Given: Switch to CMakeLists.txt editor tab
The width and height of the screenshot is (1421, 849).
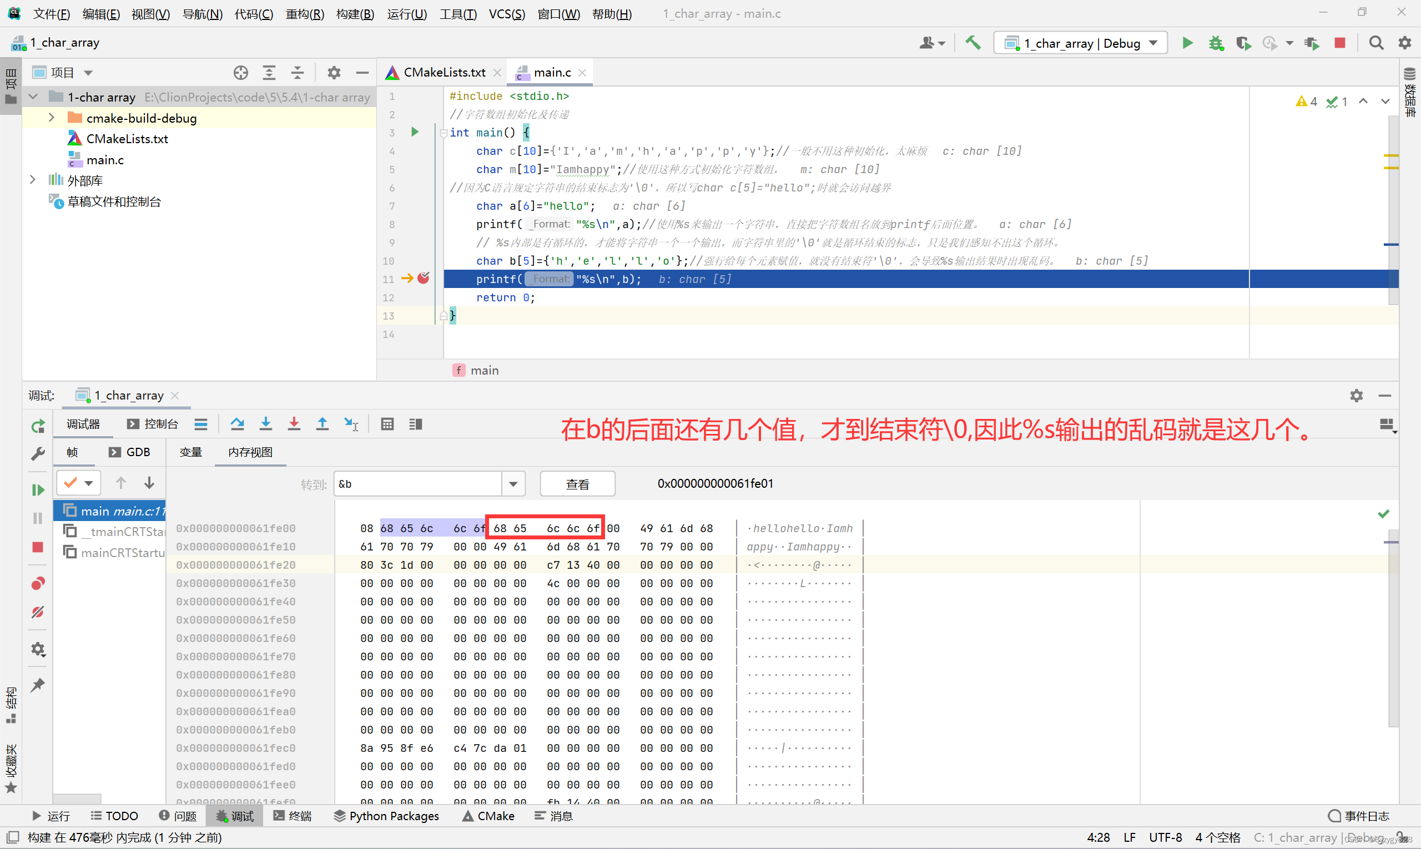Looking at the screenshot, I should click(x=444, y=72).
